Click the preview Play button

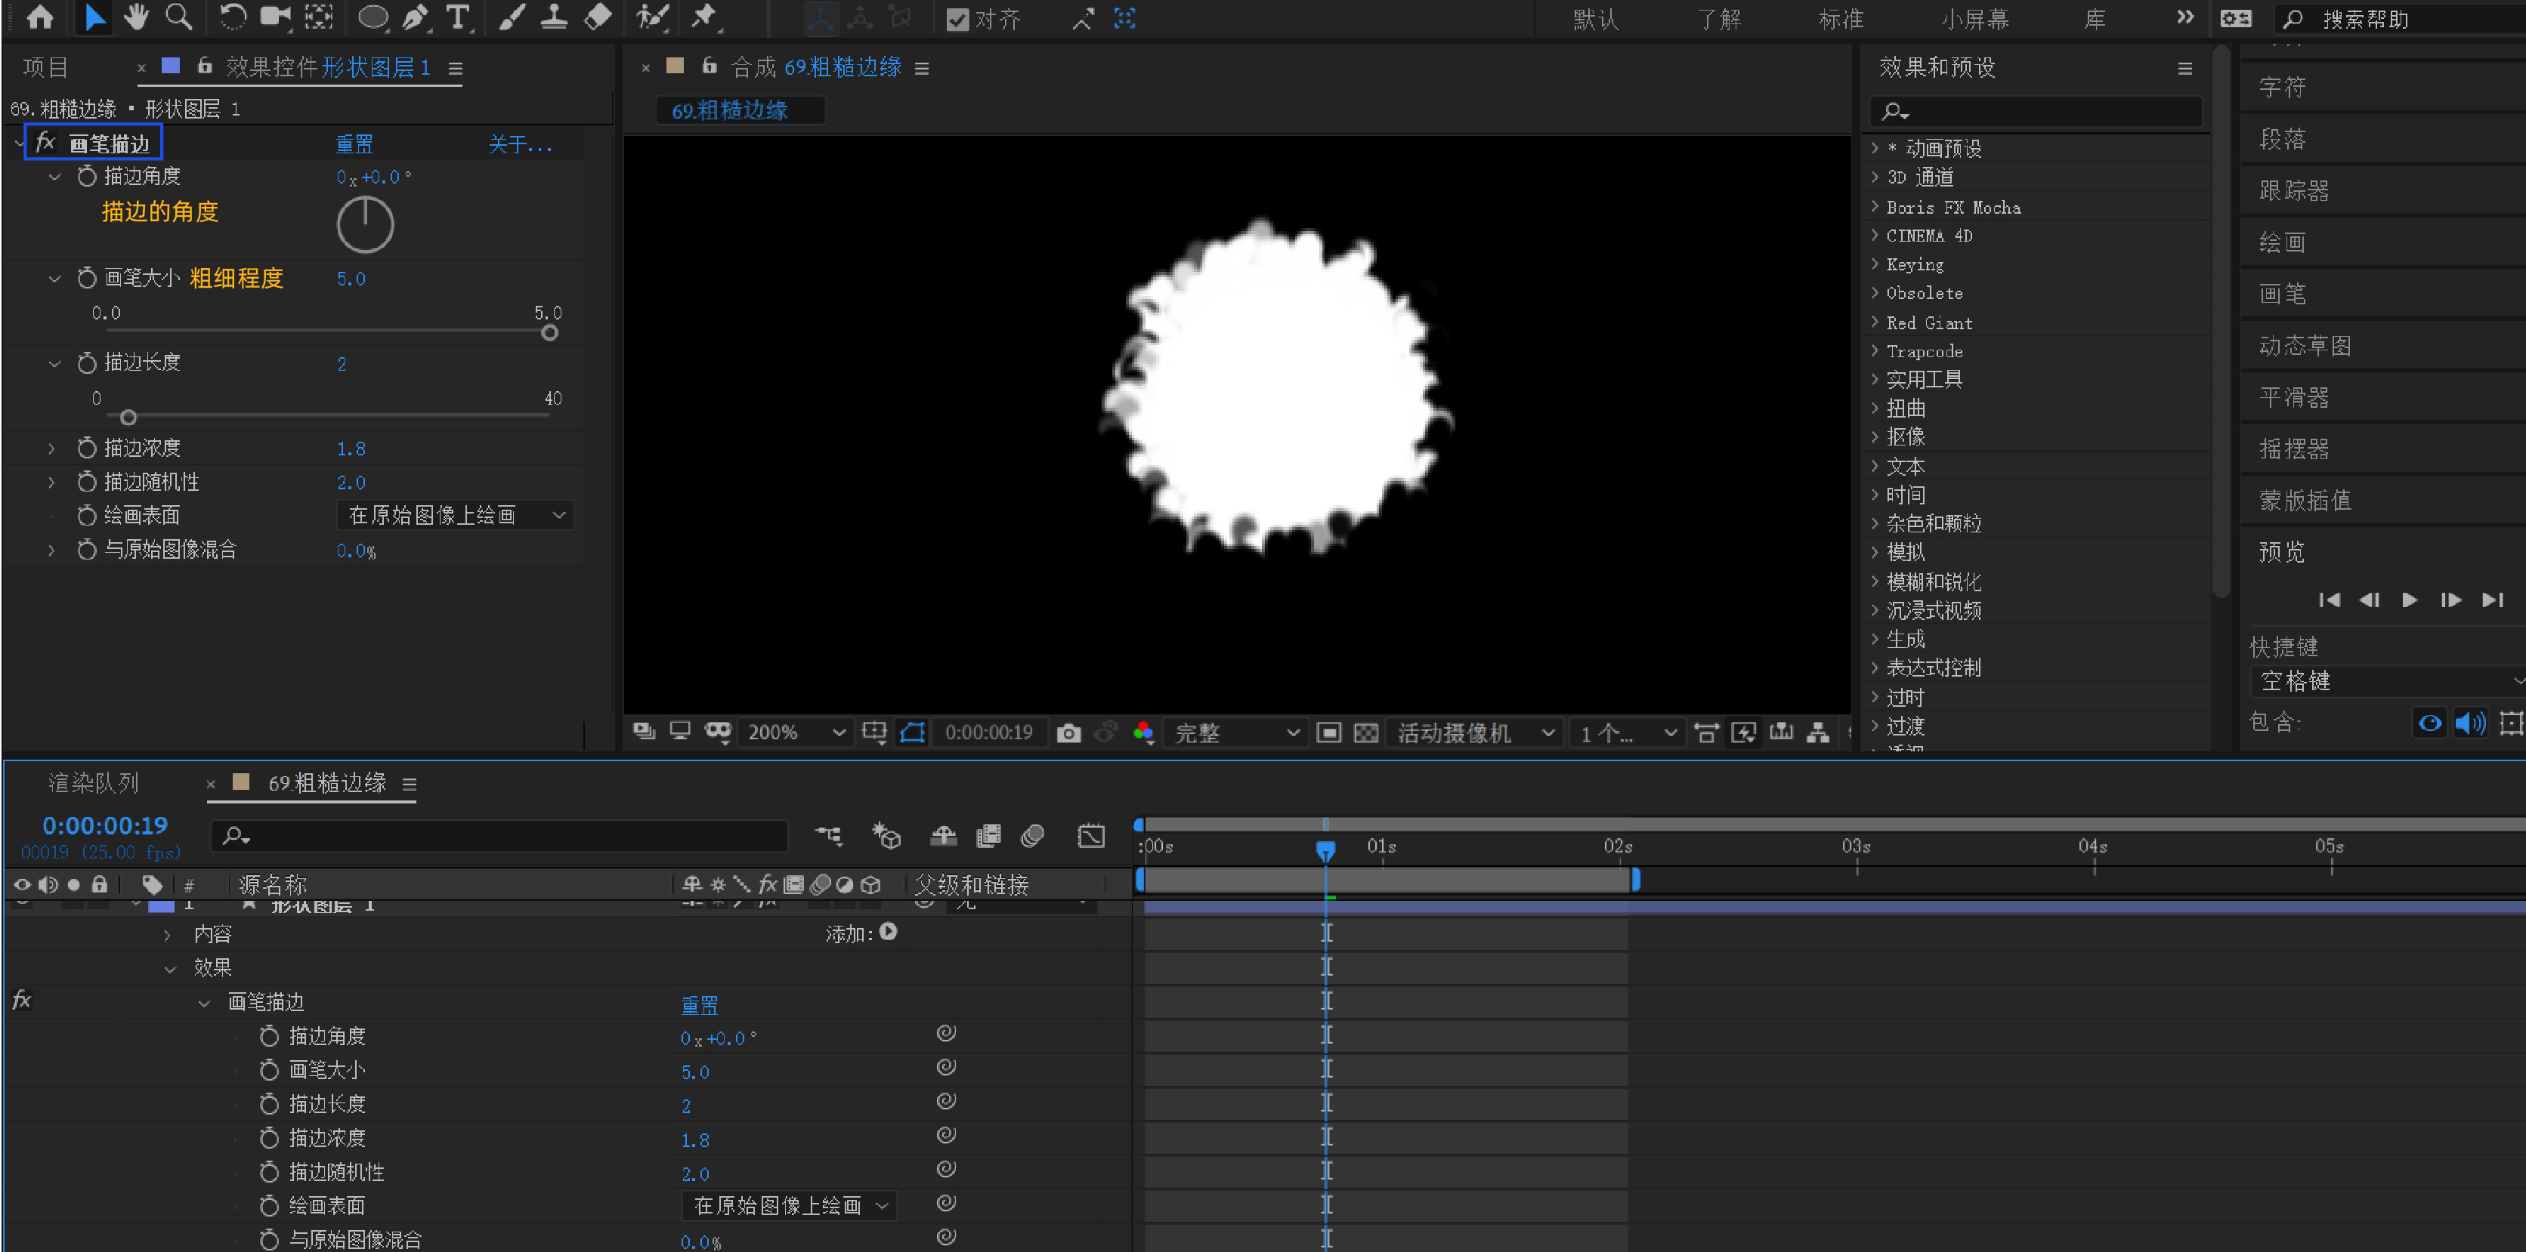2410,600
